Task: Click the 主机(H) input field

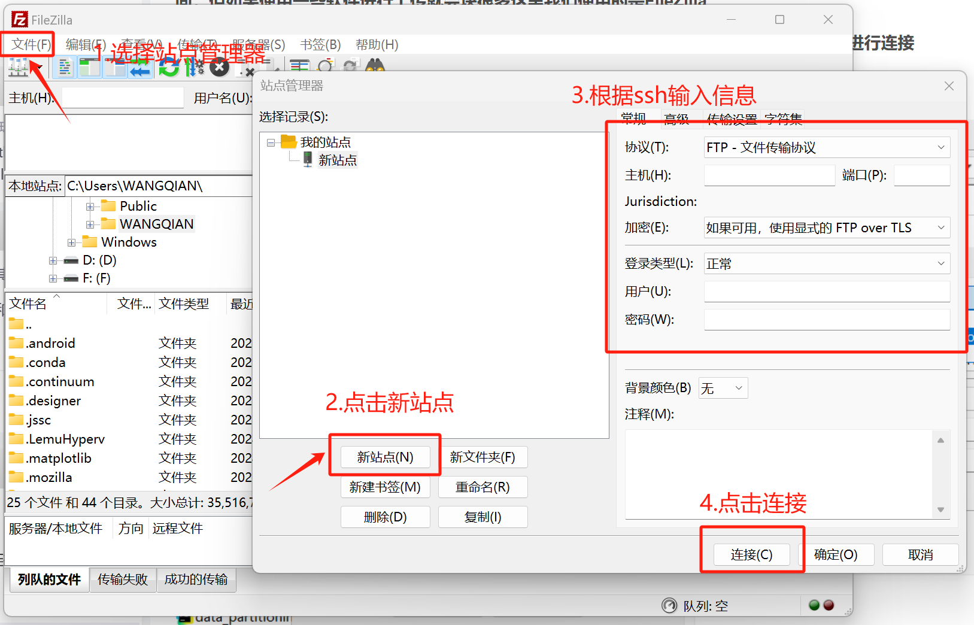Action: point(769,175)
